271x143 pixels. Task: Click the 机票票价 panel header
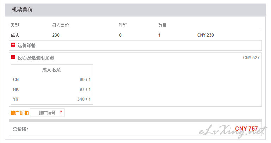tap(135, 10)
